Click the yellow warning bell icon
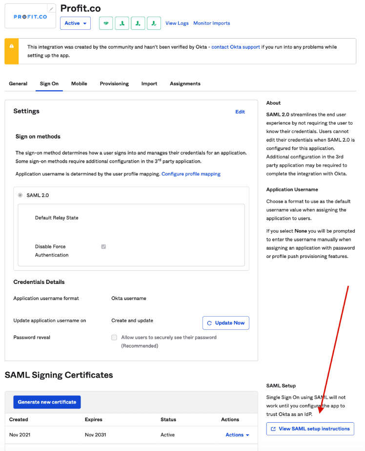This screenshot has width=365, height=451. (x=12, y=46)
